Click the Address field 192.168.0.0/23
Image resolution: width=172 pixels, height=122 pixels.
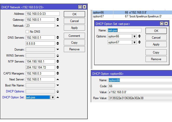(x=43, y=14)
